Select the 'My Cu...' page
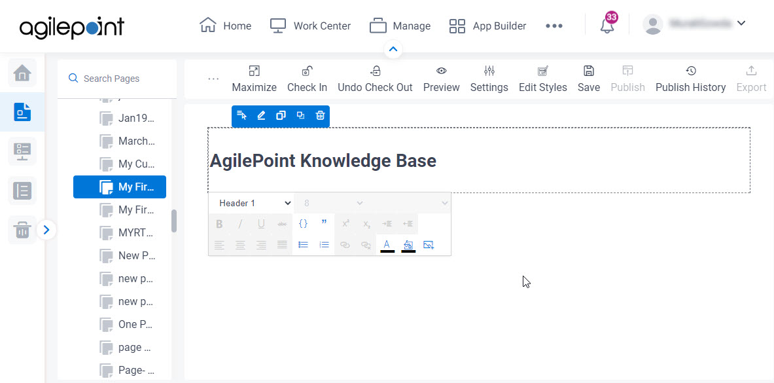 pyautogui.click(x=128, y=164)
